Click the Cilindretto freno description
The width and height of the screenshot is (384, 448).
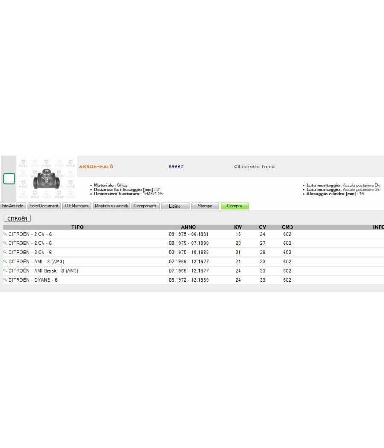tap(254, 166)
